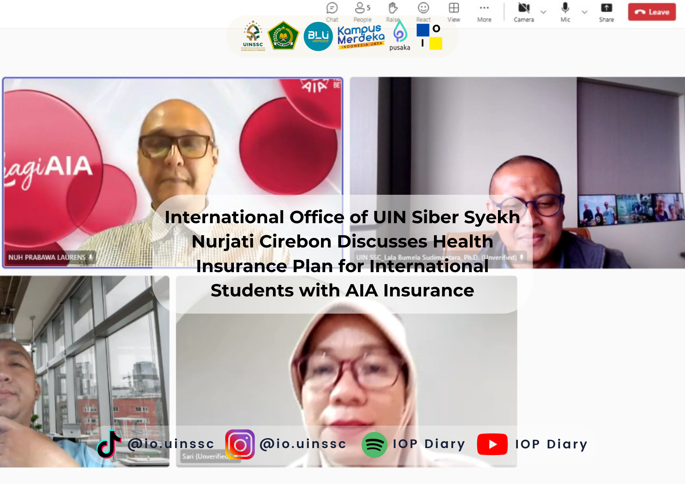Click the YouTube icon
The height and width of the screenshot is (484, 685).
[x=492, y=444]
